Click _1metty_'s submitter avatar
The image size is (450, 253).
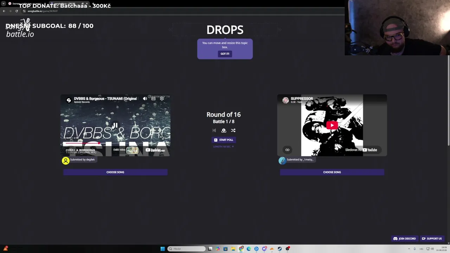[282, 161]
